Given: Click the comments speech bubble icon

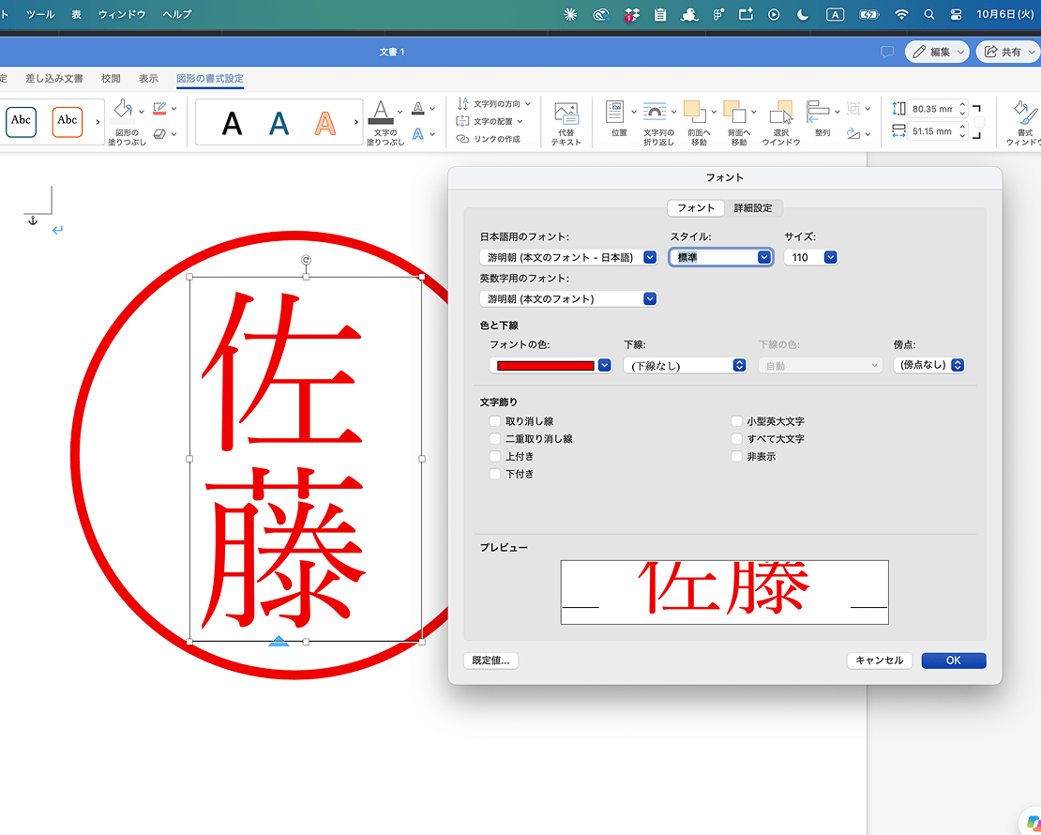Looking at the screenshot, I should click(x=887, y=52).
